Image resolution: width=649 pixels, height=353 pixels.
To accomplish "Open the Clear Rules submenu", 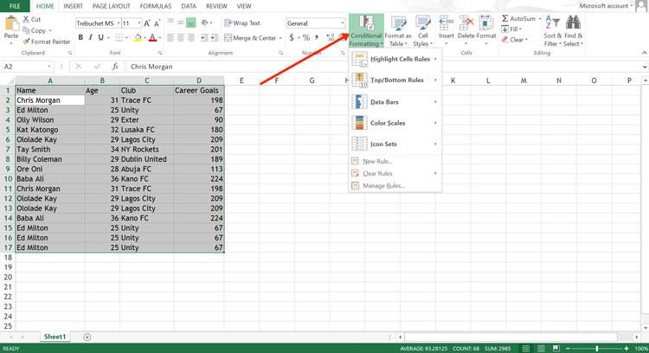I will [x=395, y=173].
